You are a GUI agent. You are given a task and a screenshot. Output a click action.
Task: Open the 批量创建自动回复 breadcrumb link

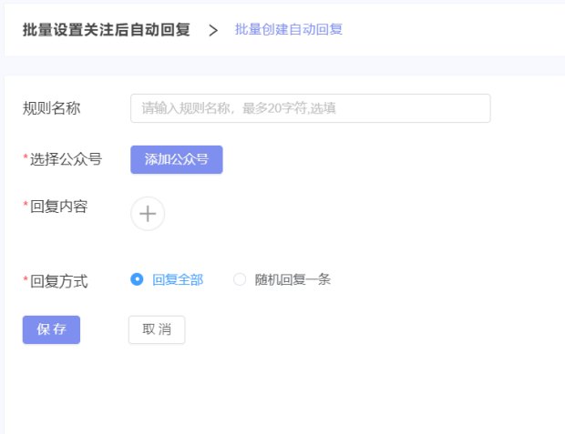289,29
